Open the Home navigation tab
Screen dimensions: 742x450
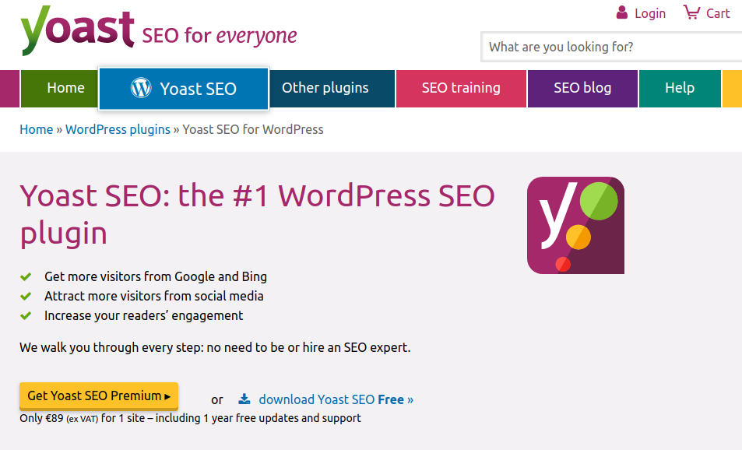tap(59, 89)
